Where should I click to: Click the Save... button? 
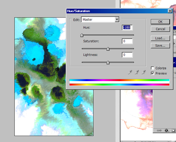[x=160, y=45]
